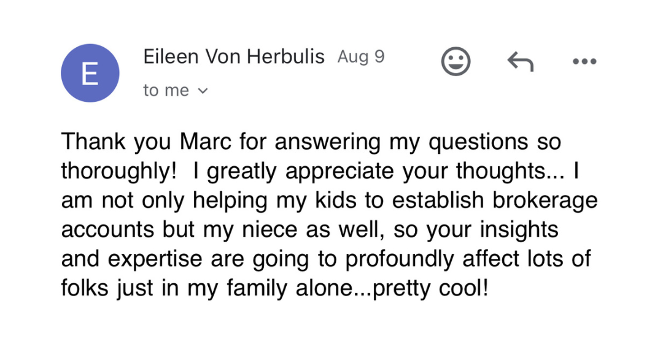Click the word 'profoundly' in the email
This screenshot has width=663, height=344.
pyautogui.click(x=400, y=259)
